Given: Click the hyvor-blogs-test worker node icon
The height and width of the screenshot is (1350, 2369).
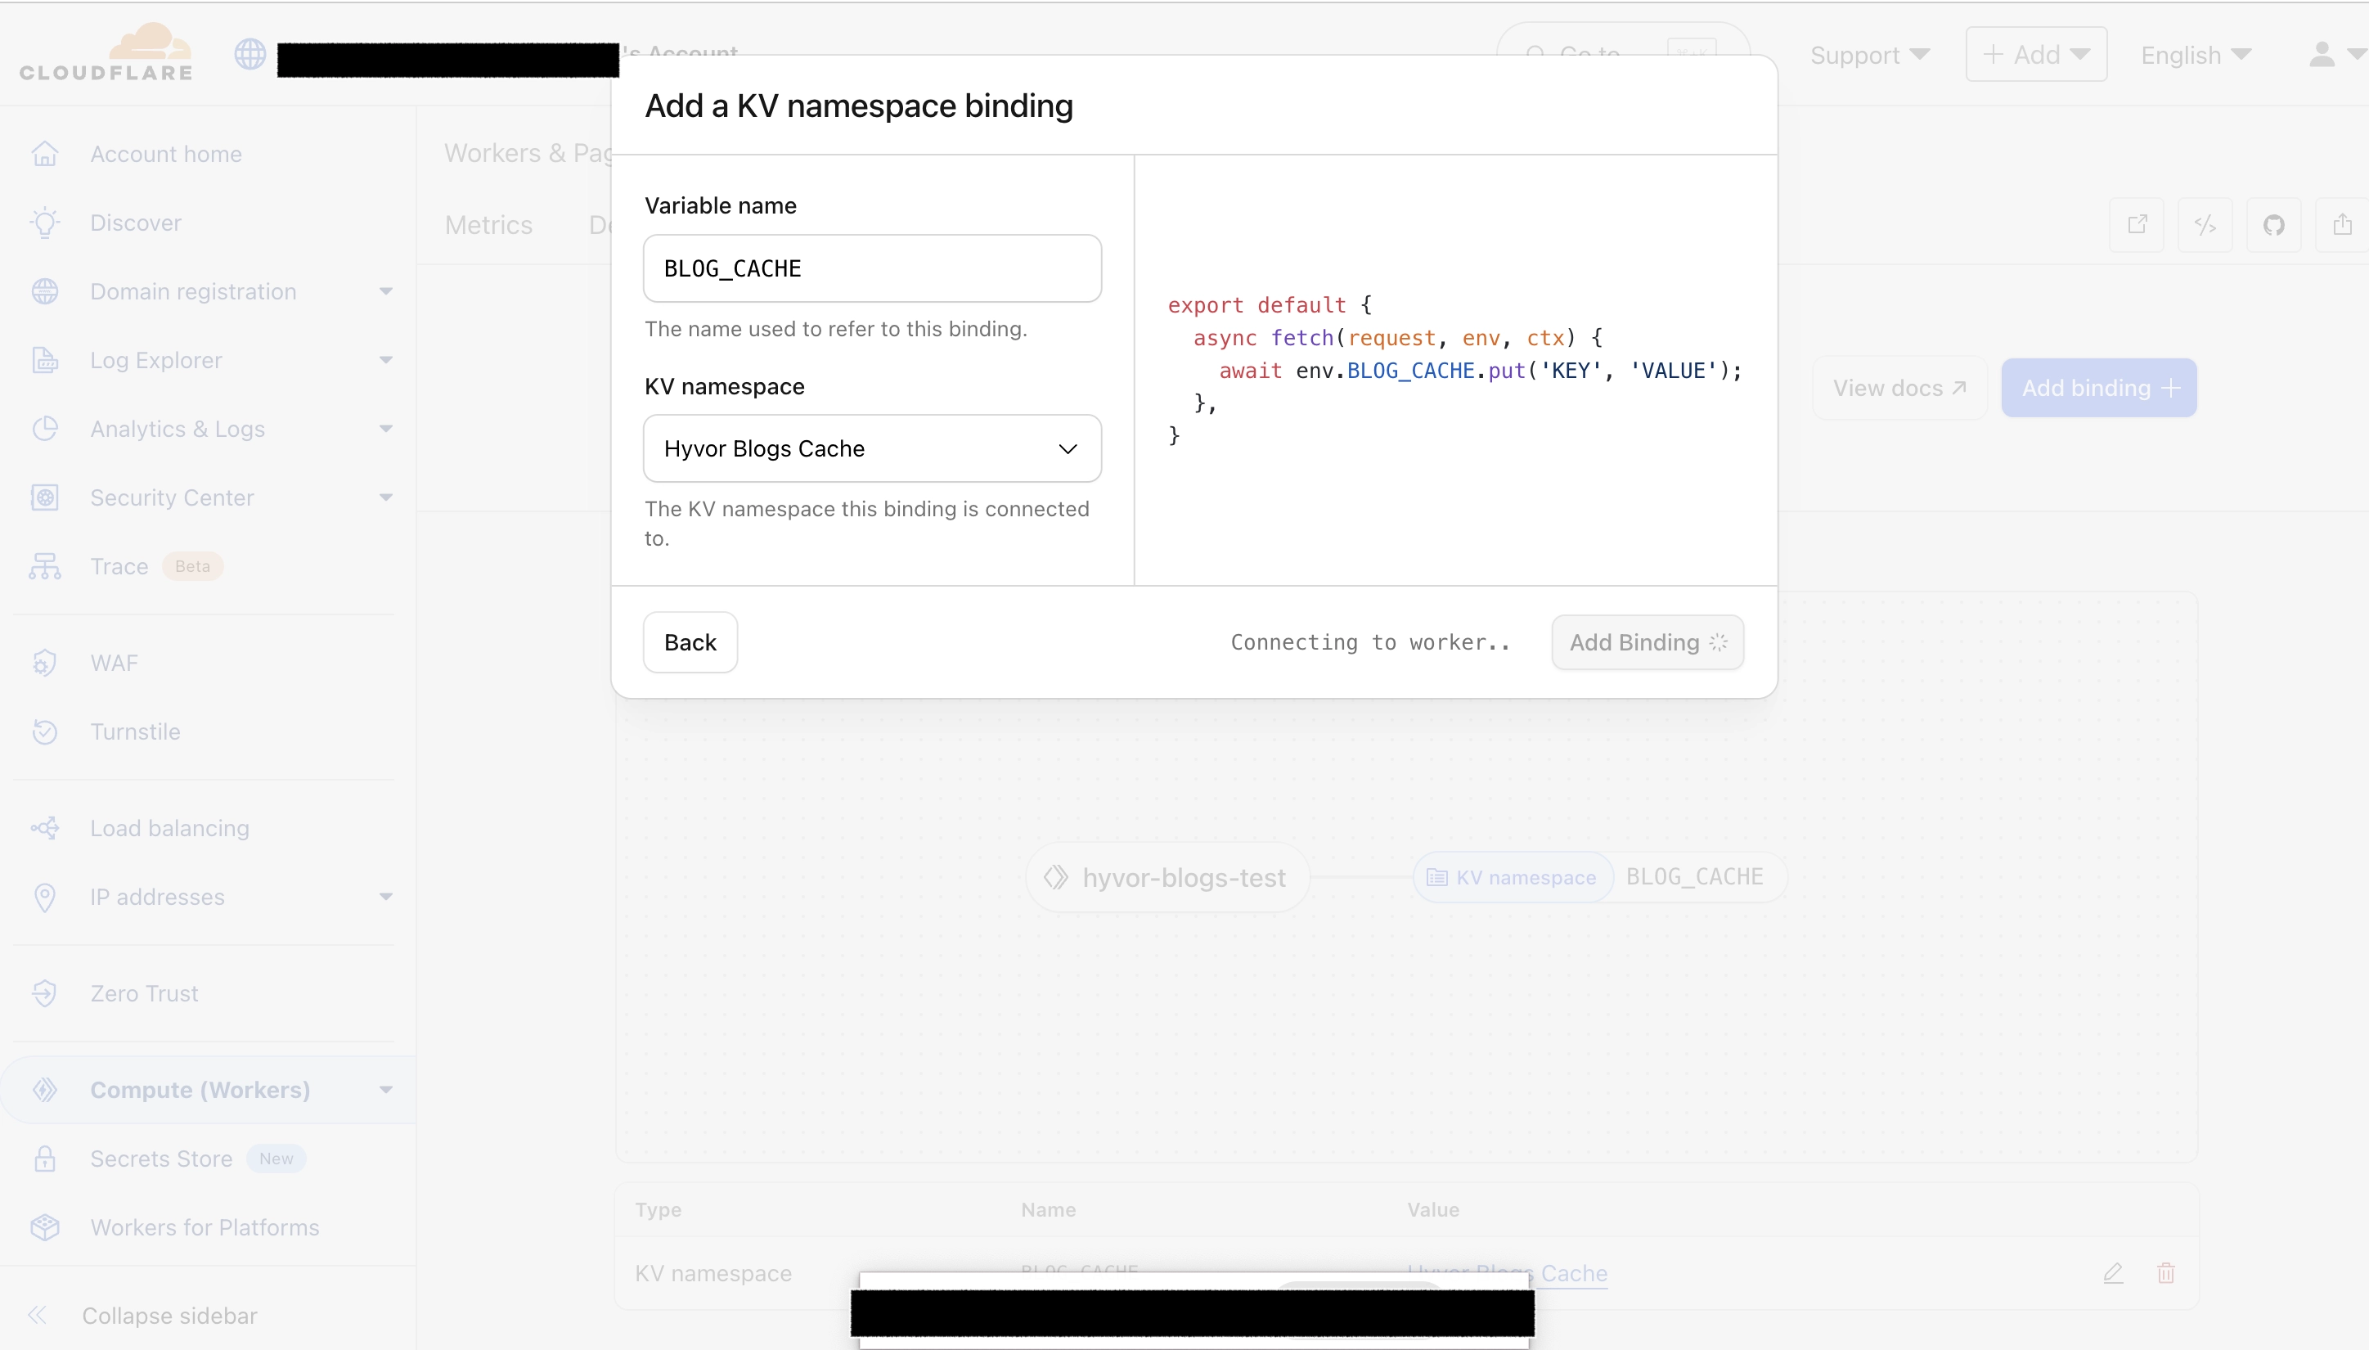Looking at the screenshot, I should point(1056,877).
